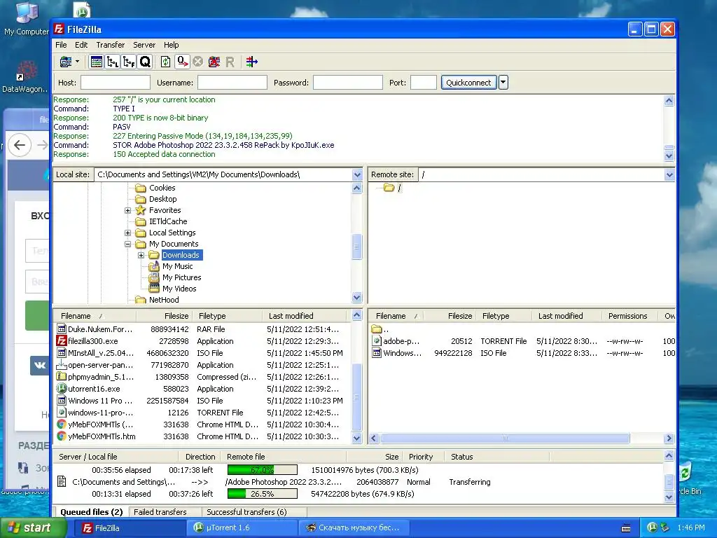Open the directory filter arrows icon
This screenshot has width=717, height=538.
pyautogui.click(x=251, y=62)
